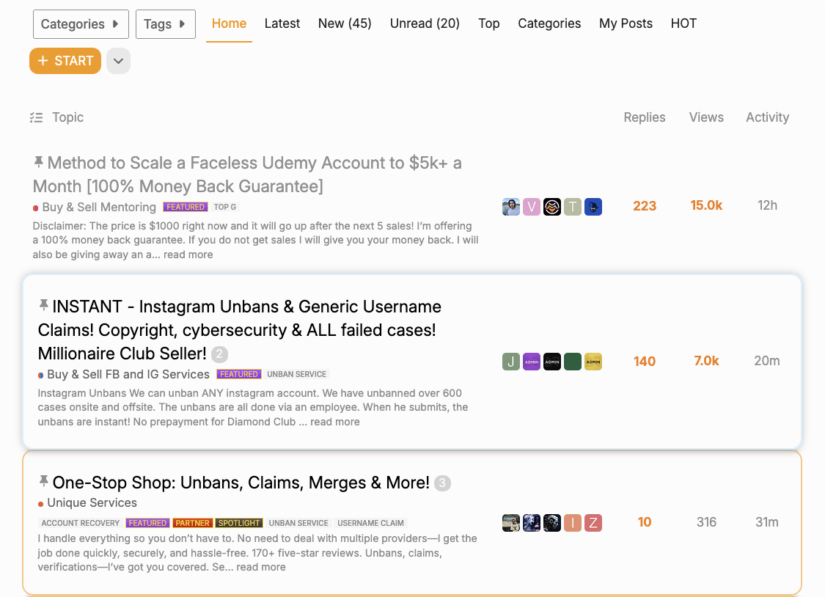Open purple ADMIN avatar on Instagram Unbans topic
Image resolution: width=825 pixels, height=597 pixels.
point(532,362)
